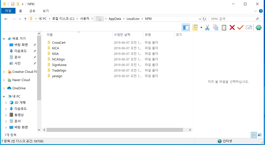Expand OneDrive tree node
265x145 pixels.
(x=4, y=88)
